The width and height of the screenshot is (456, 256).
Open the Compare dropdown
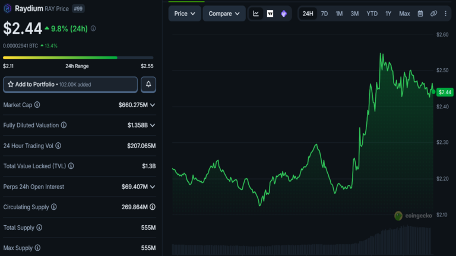coord(224,14)
